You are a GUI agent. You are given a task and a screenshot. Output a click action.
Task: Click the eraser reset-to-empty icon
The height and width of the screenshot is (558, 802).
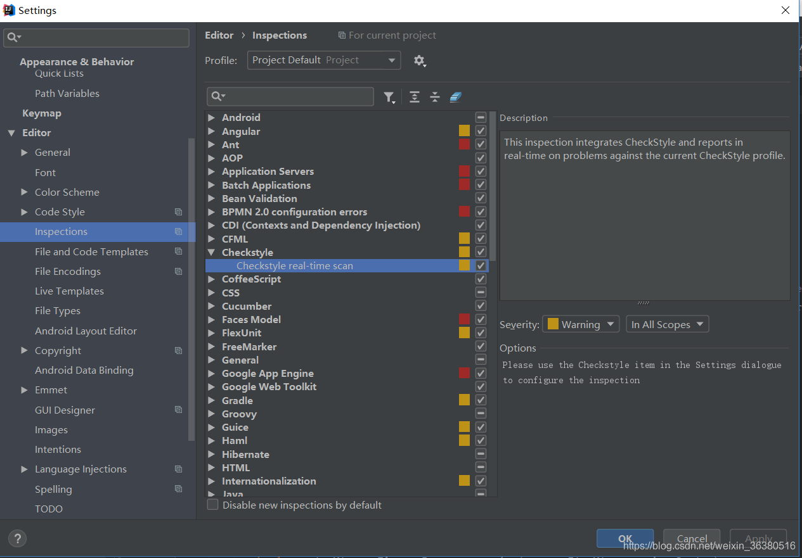[x=455, y=97]
